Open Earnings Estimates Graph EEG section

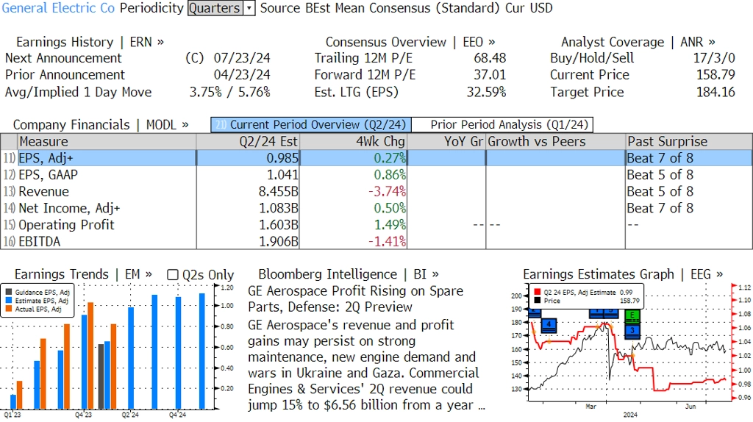tap(623, 274)
